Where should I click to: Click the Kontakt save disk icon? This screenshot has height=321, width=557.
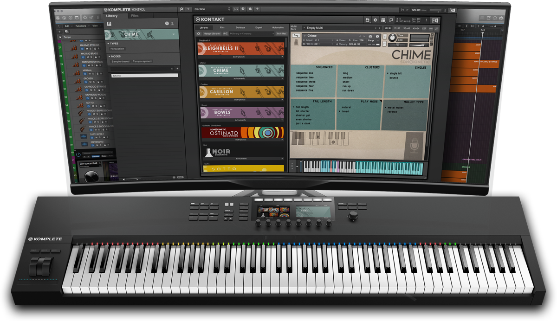coord(368,20)
